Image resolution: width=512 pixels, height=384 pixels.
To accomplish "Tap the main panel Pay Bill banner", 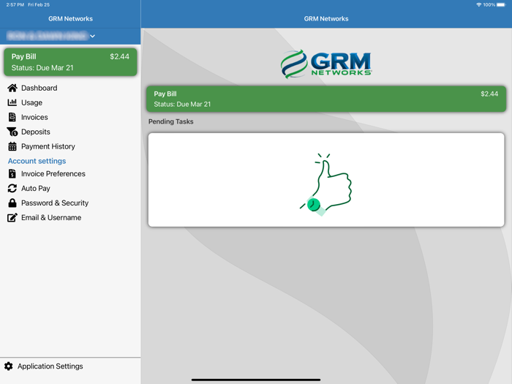I will pyautogui.click(x=326, y=99).
